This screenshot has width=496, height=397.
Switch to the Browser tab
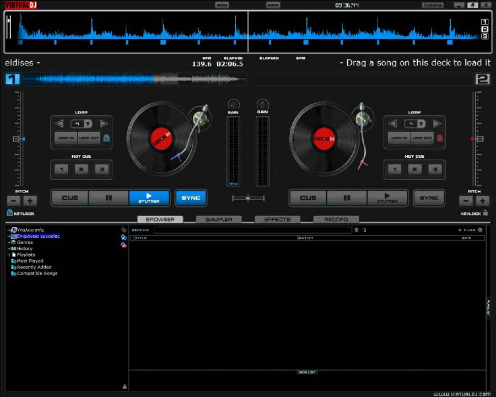coord(160,219)
